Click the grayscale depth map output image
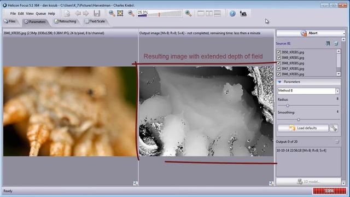350x197 pixels. (x=206, y=111)
